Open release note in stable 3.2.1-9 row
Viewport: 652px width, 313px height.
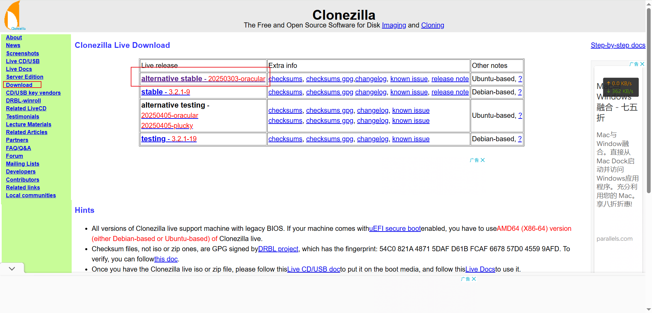click(x=450, y=92)
